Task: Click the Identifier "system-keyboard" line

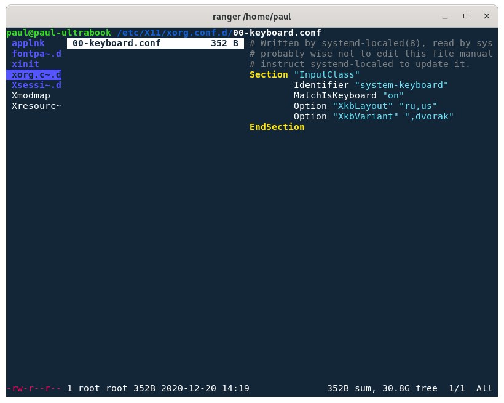Action: click(x=371, y=85)
